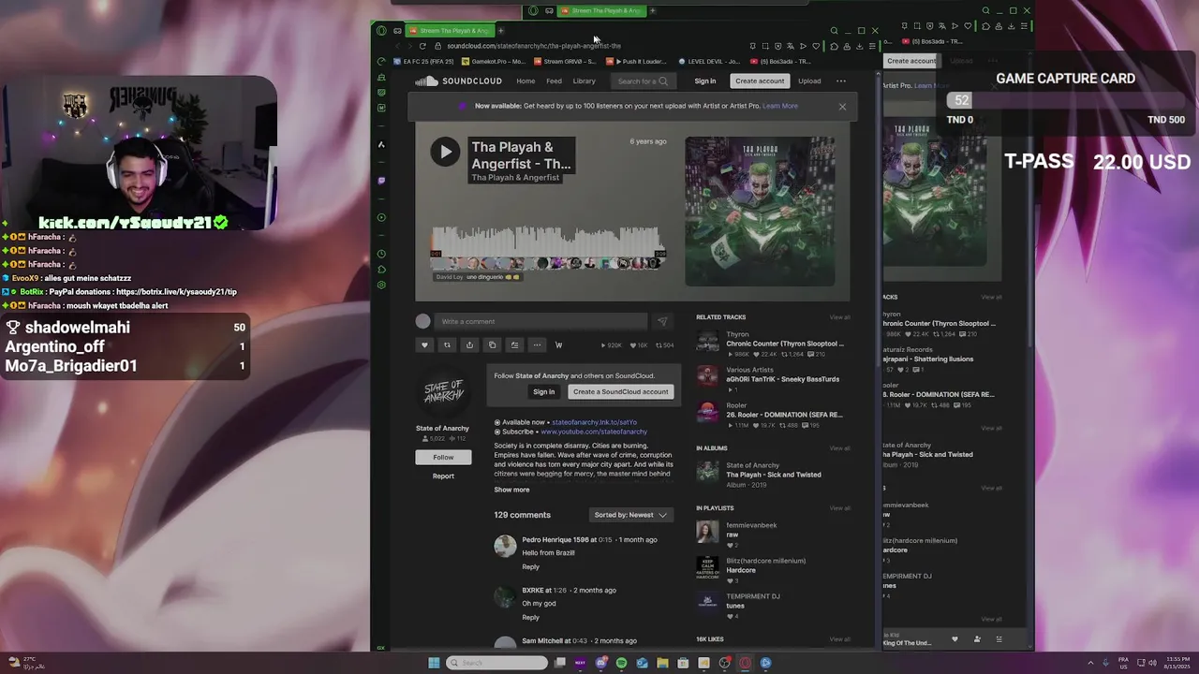Viewport: 1199px width, 674px height.
Task: Like the track with the heart button
Action: pos(424,345)
